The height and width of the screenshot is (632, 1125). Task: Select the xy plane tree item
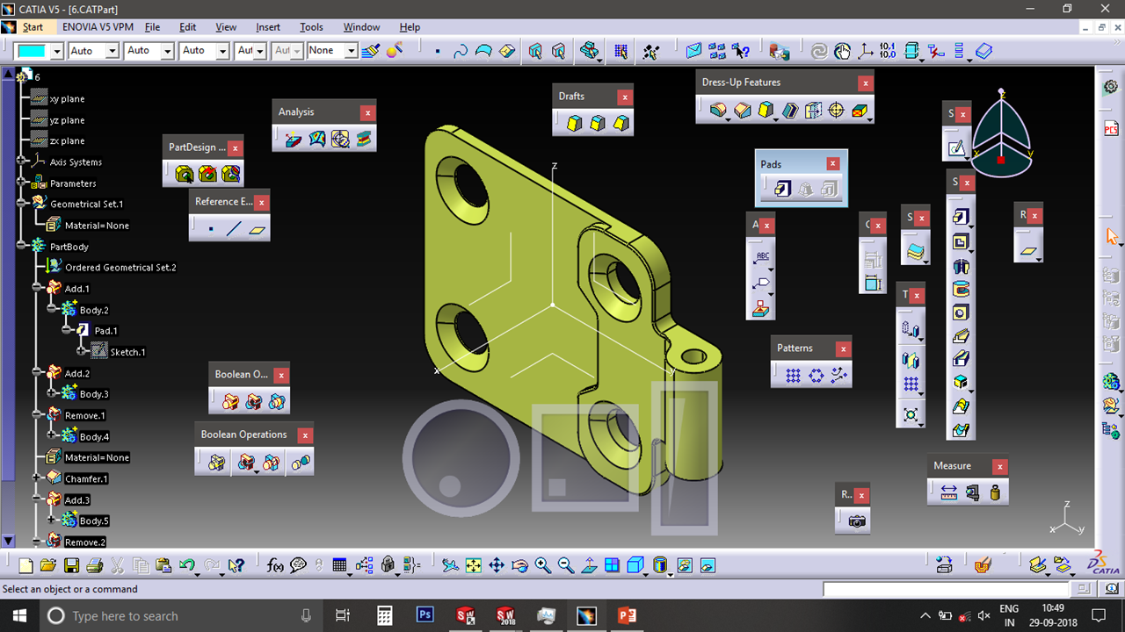[67, 99]
